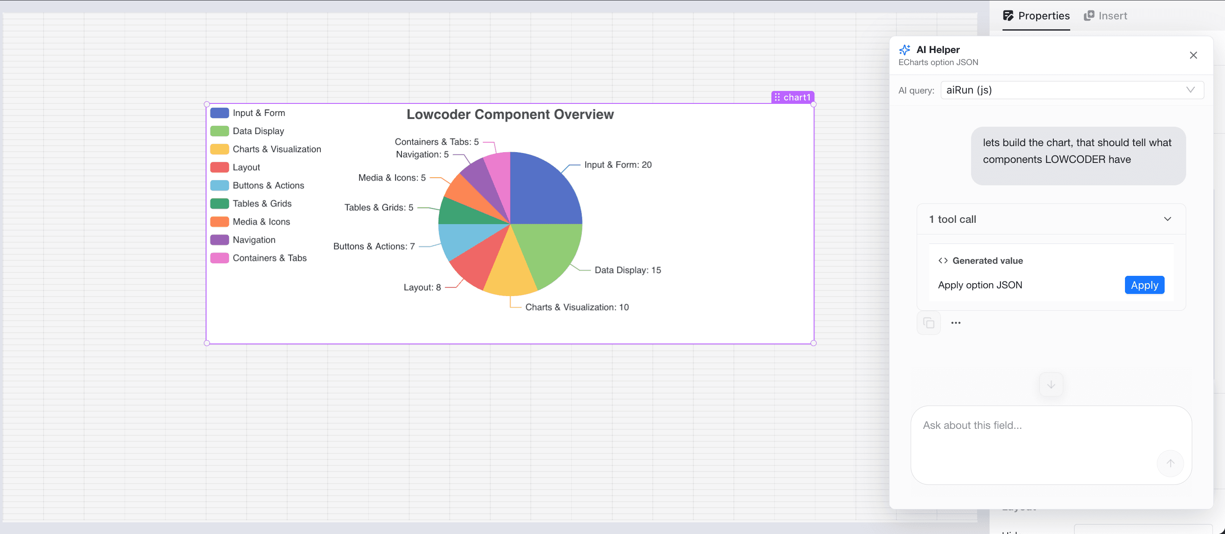Click the Insert tab icon

(x=1089, y=16)
